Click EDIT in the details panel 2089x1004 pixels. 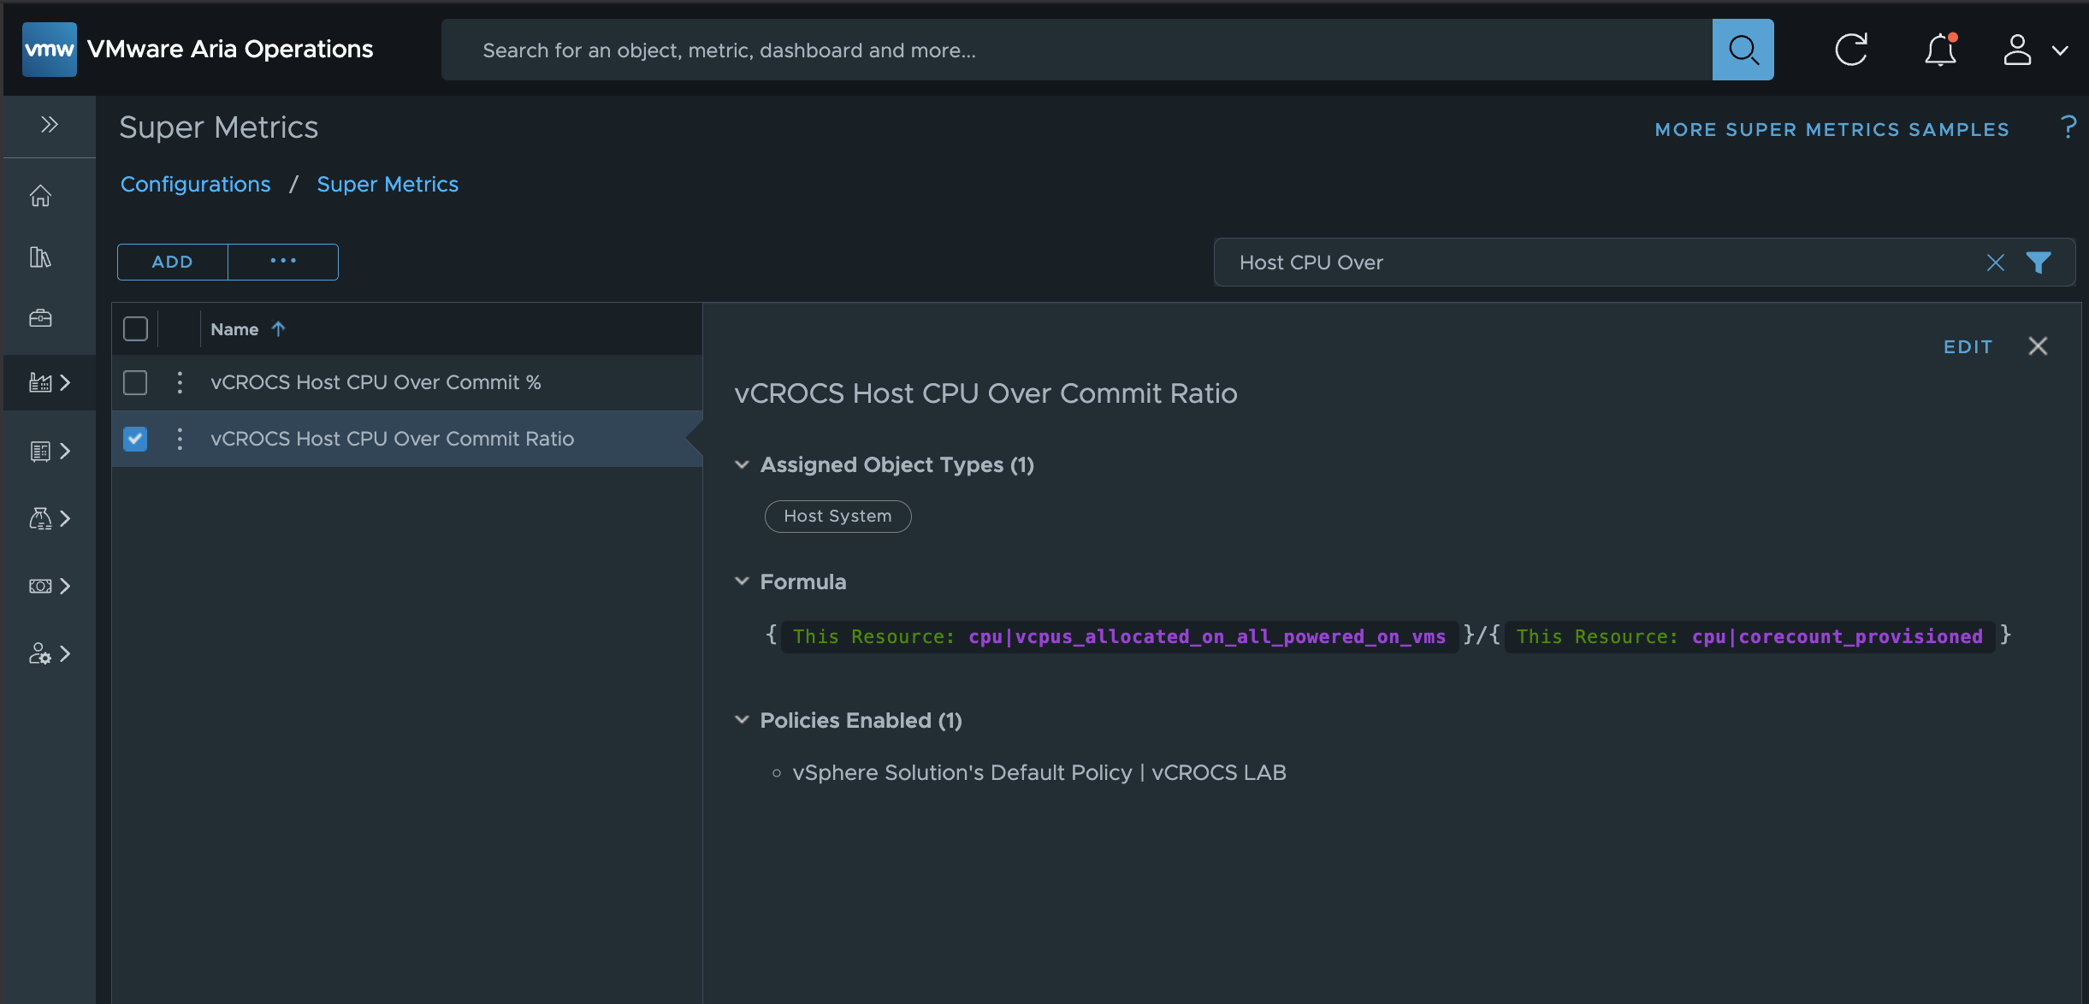1968,346
